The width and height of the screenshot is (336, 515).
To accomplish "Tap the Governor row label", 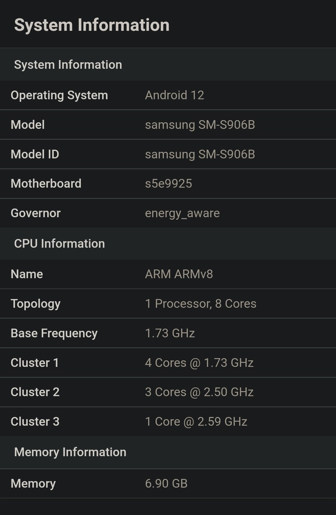I will 35,213.
